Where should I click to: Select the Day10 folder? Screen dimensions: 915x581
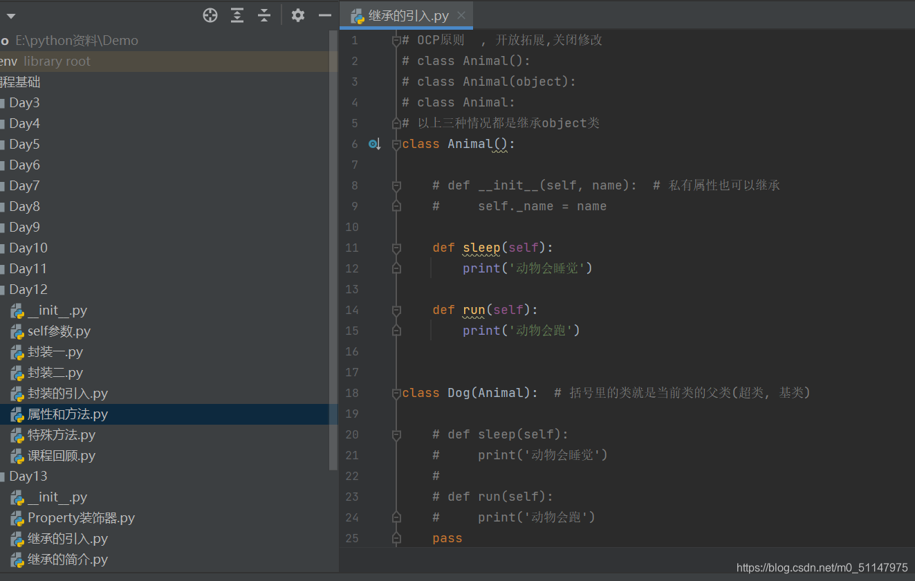point(28,248)
